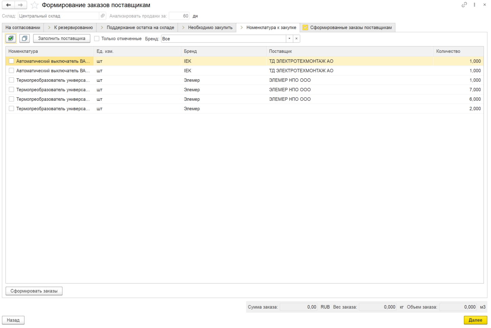Clear the Бренд filter with the x icon

coord(296,39)
